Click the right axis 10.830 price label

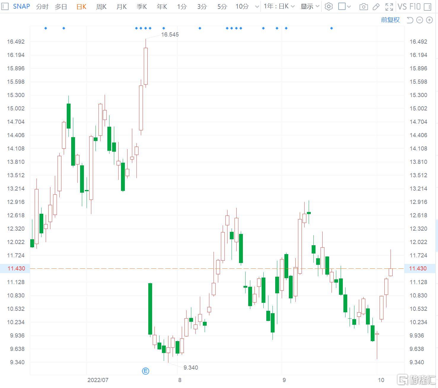[418, 295]
